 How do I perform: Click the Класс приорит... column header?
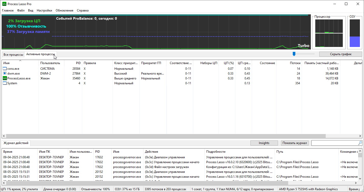[x=126, y=63]
